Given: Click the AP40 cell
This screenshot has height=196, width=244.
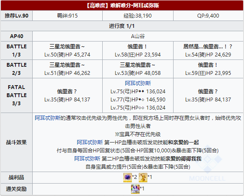Looking at the screenshot, I should click(x=16, y=36).
